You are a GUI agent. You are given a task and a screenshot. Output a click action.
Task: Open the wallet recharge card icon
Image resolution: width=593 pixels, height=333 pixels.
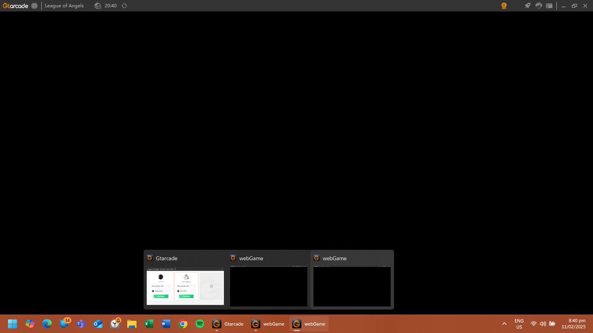click(549, 6)
